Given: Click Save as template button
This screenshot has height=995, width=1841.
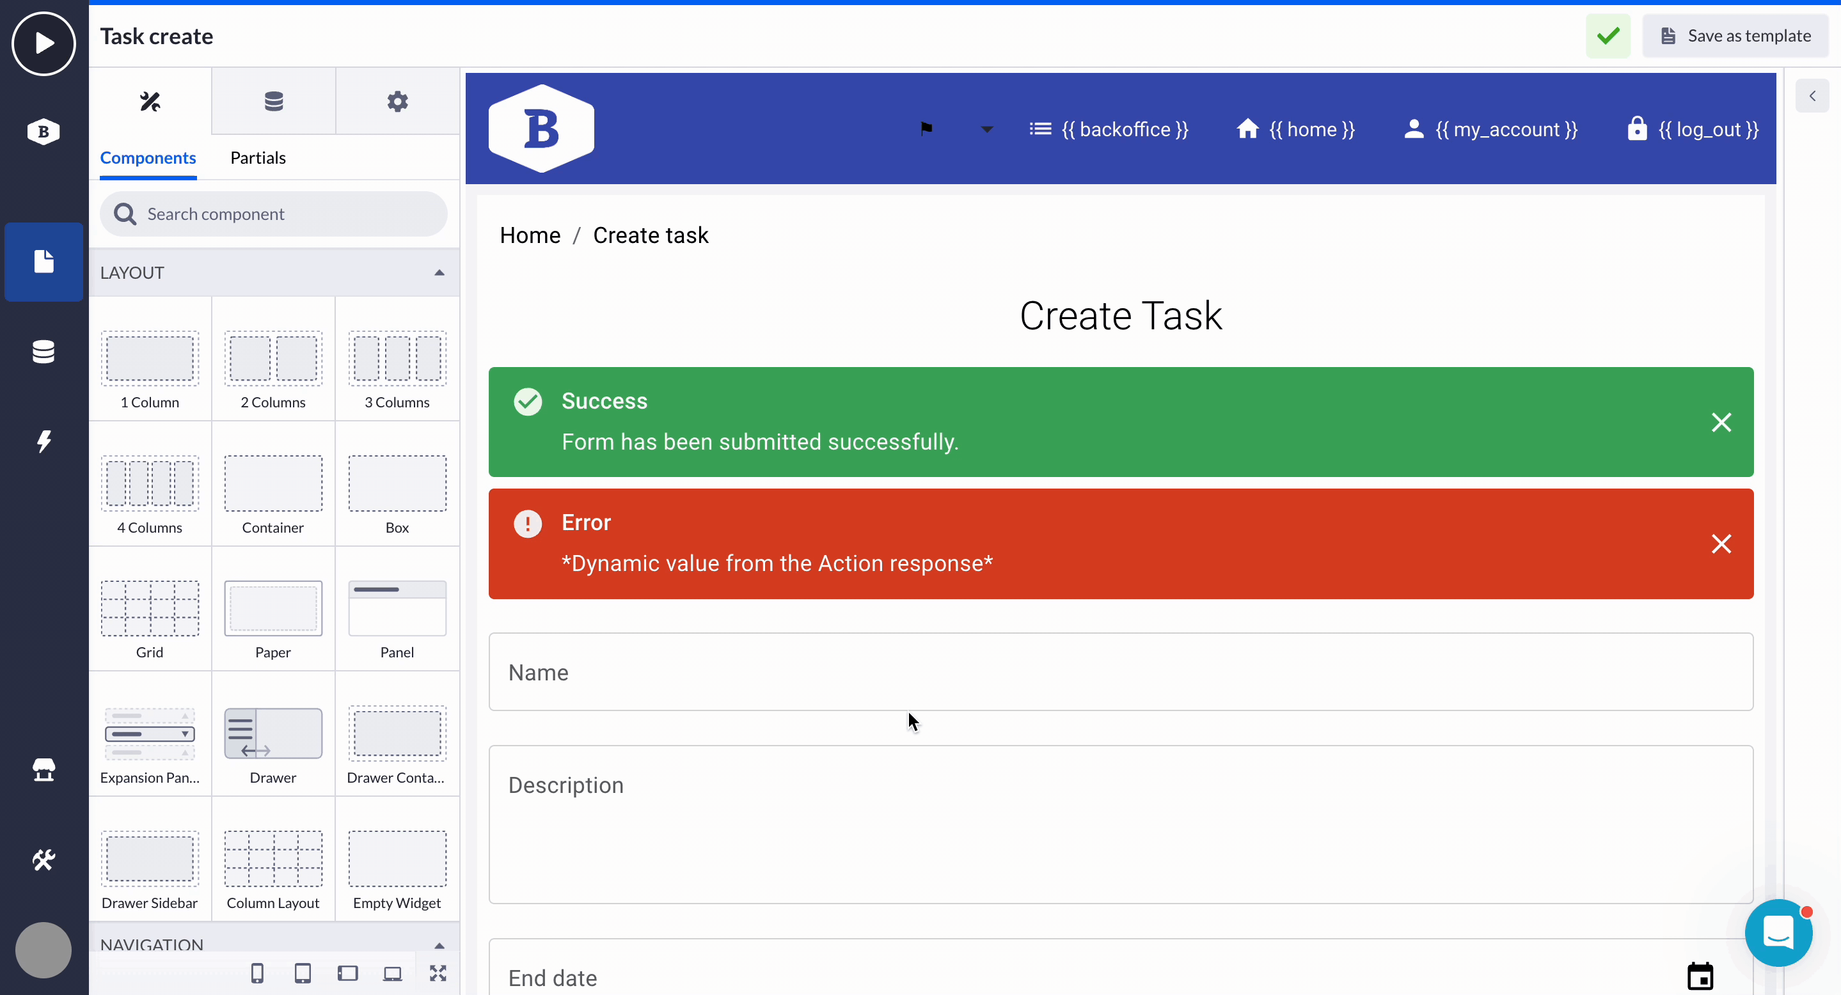Looking at the screenshot, I should [1735, 36].
